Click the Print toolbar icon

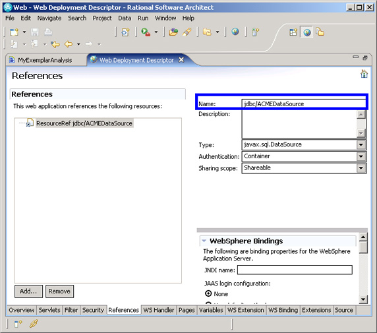(x=48, y=32)
